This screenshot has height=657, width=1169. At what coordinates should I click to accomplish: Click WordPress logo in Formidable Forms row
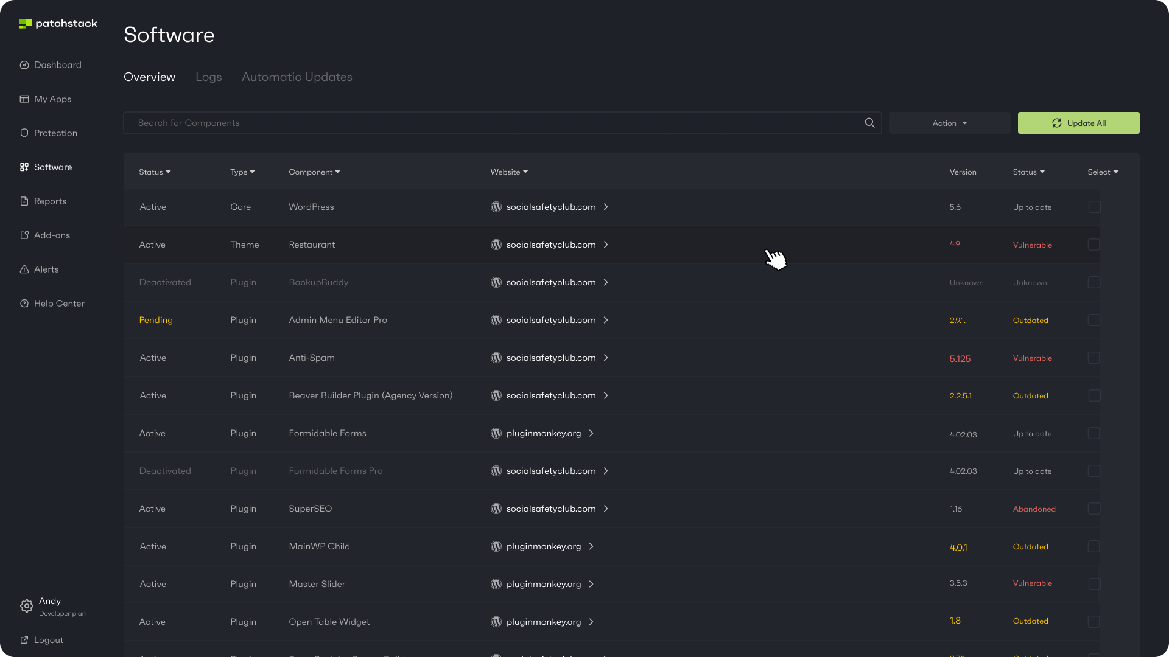coord(496,433)
